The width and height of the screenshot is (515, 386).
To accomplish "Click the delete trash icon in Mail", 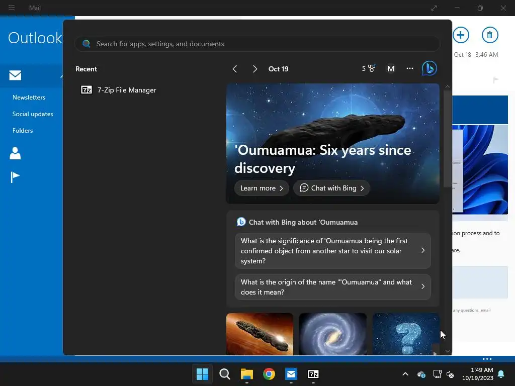I will coord(490,35).
